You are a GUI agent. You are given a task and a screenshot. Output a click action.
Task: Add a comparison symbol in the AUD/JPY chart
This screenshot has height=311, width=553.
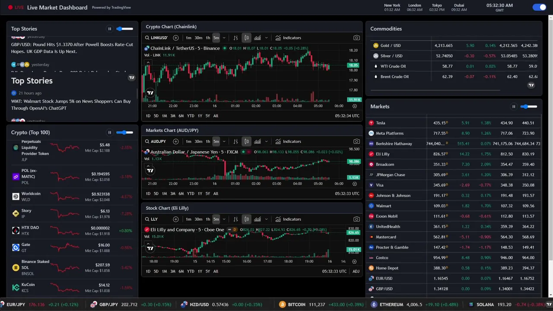(x=176, y=142)
